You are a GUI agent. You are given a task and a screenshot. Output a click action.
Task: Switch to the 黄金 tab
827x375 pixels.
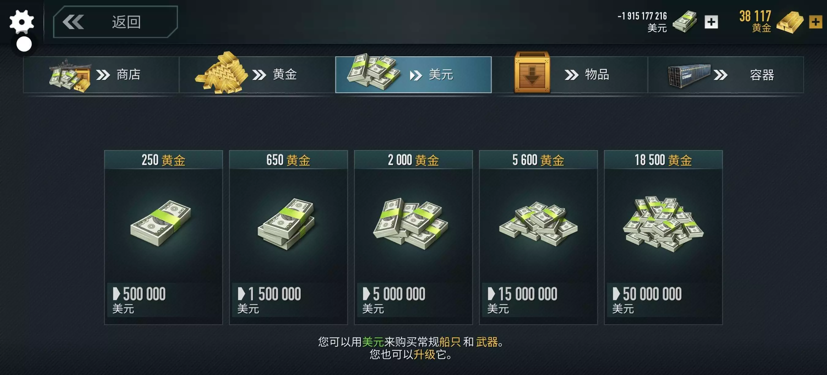point(257,75)
